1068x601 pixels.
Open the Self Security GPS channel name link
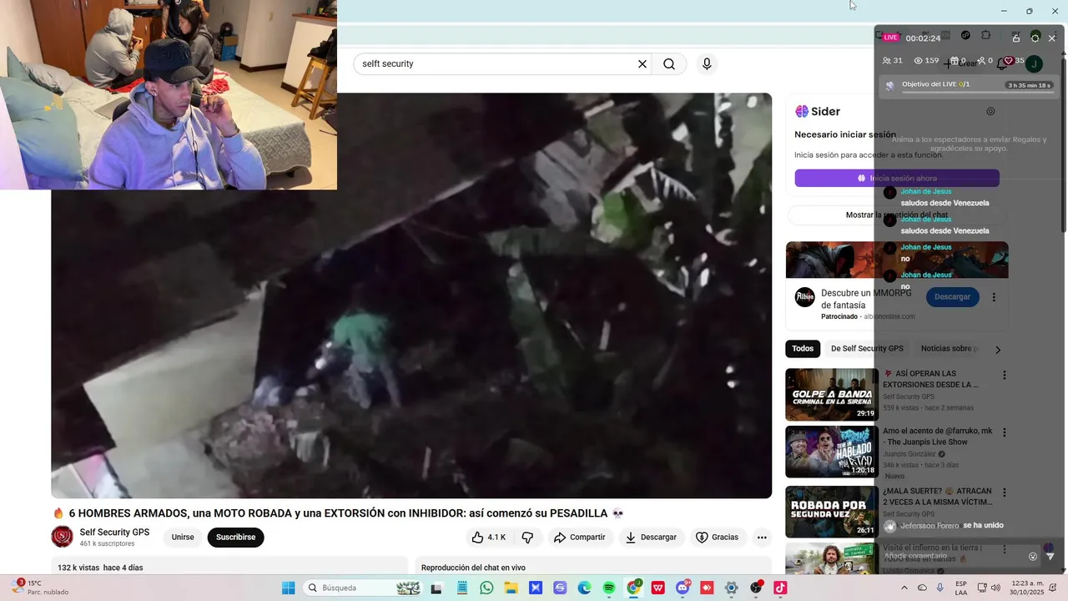(x=114, y=533)
